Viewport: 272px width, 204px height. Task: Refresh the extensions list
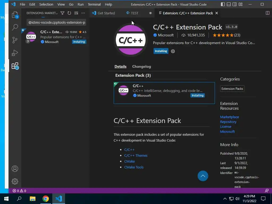pos(69,13)
